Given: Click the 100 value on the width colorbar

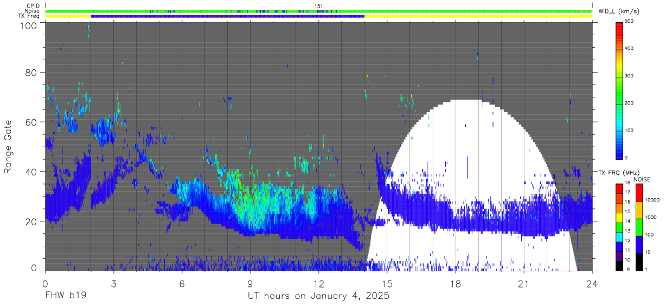Looking at the screenshot, I should pos(630,130).
